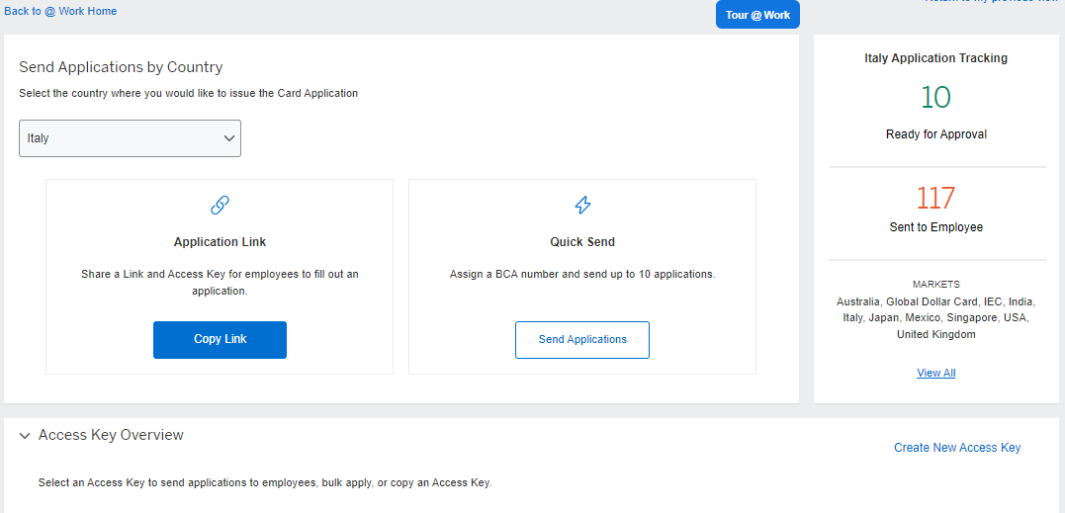Open the View All markets link

935,373
